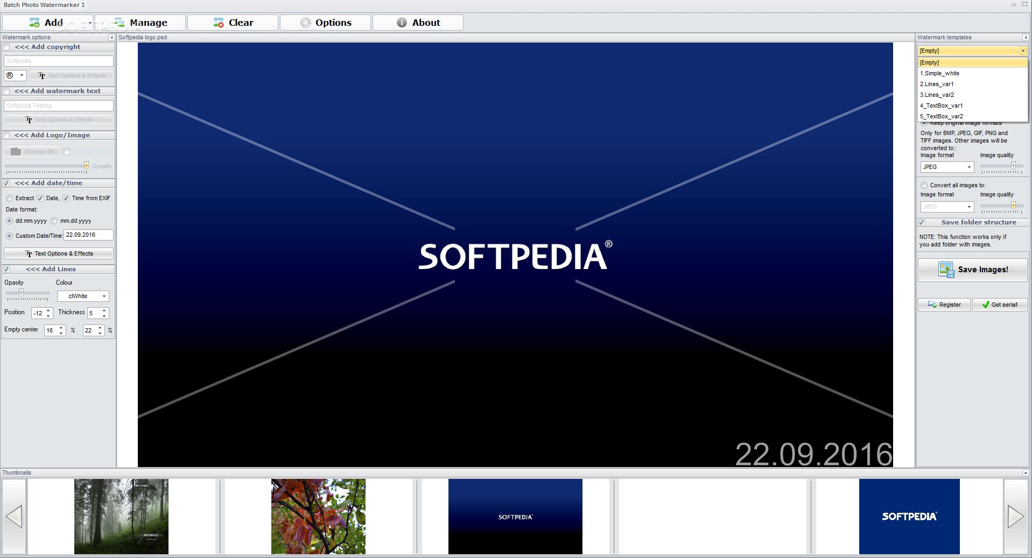Toggle the Transparency checkbox
This screenshot has height=558, width=1032.
(x=67, y=152)
